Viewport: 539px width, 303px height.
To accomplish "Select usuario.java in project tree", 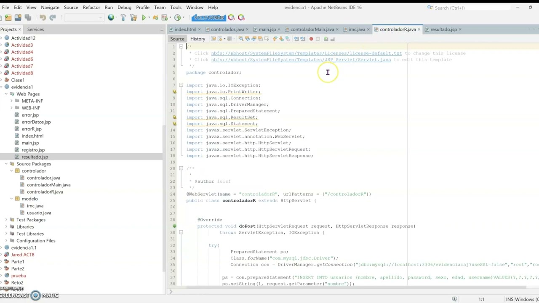I will click(x=39, y=213).
